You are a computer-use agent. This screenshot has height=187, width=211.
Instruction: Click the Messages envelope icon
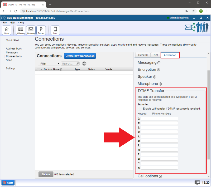click(31, 30)
